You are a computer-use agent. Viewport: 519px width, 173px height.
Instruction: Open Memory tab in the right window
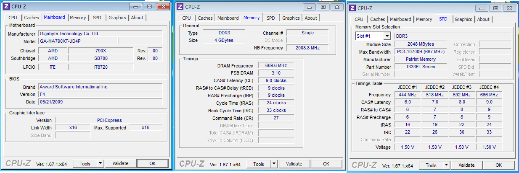pos(424,19)
